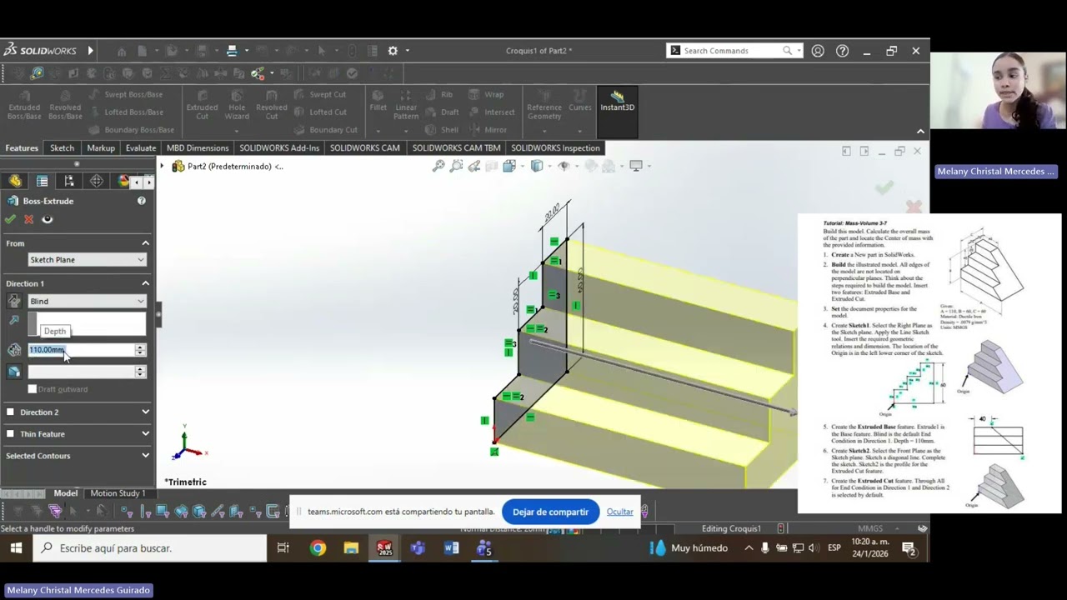The width and height of the screenshot is (1067, 600).
Task: Open Boss-Extrude help question mark icon
Action: [x=141, y=201]
